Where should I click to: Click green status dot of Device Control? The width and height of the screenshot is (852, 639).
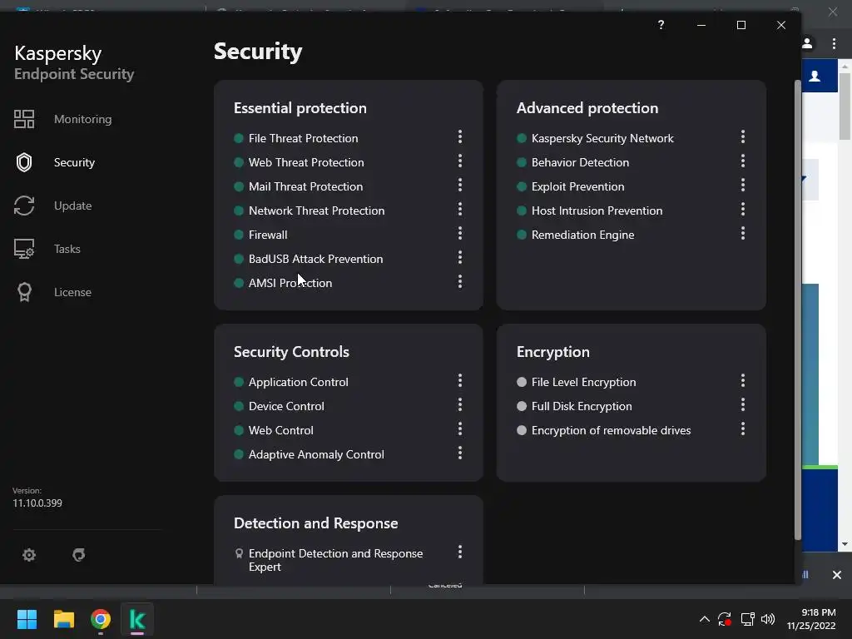(x=239, y=406)
